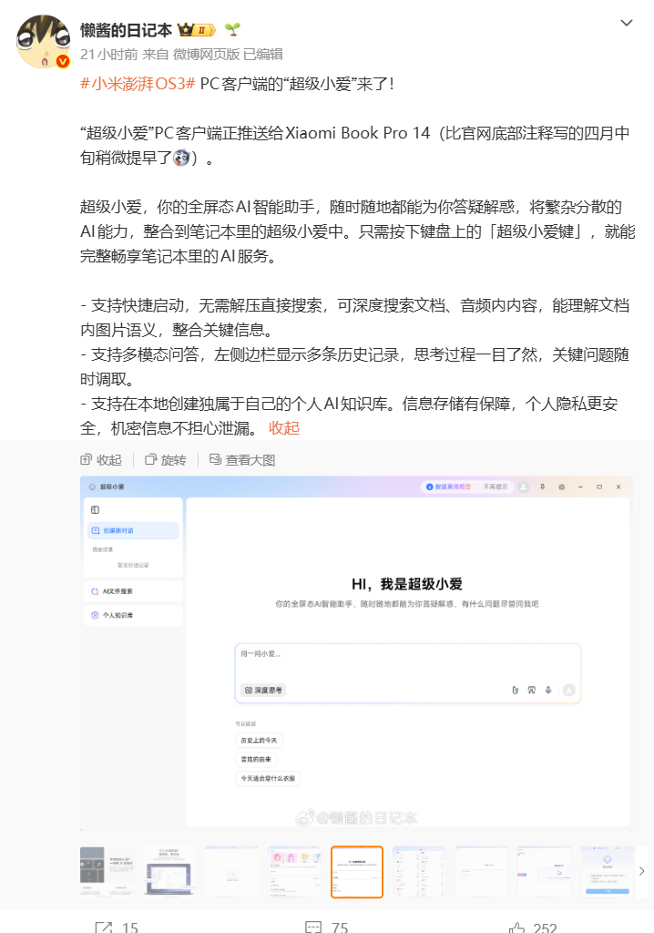This screenshot has height=933, width=654.
Task: Click the author's cartoon avatar
Action: 44,41
